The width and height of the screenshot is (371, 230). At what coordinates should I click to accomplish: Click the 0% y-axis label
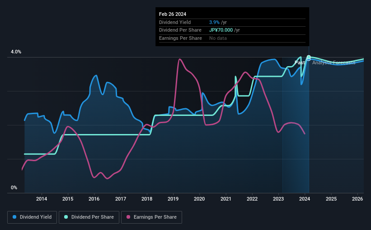click(x=14, y=187)
